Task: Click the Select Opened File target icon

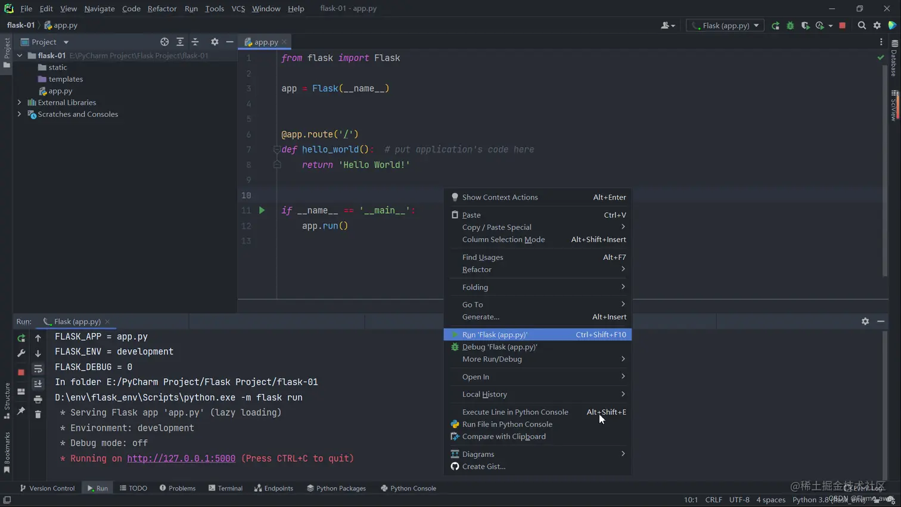Action: pos(164,42)
